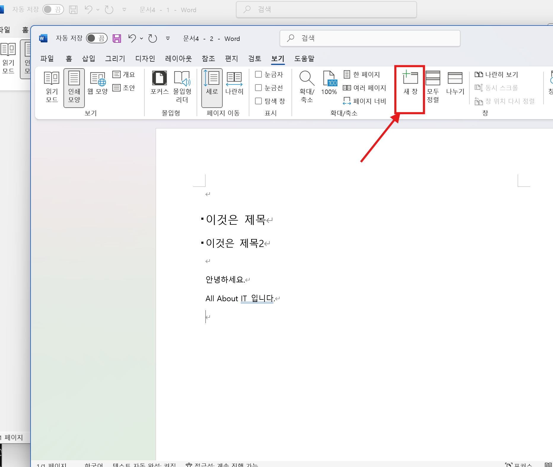553x467 pixels.
Task: Click View Side by Side (나란히 보기)
Action: 496,74
